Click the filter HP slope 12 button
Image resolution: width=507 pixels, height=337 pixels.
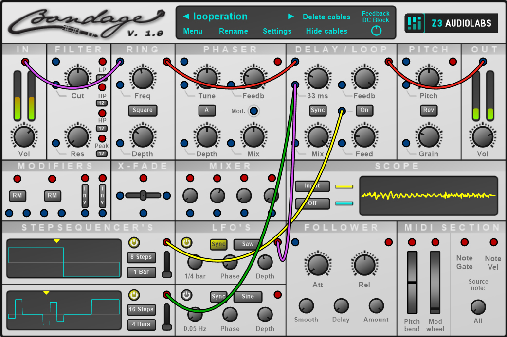[102, 129]
